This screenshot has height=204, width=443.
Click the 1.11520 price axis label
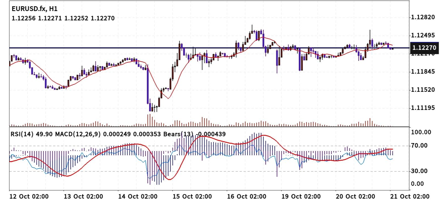pyautogui.click(x=423, y=90)
